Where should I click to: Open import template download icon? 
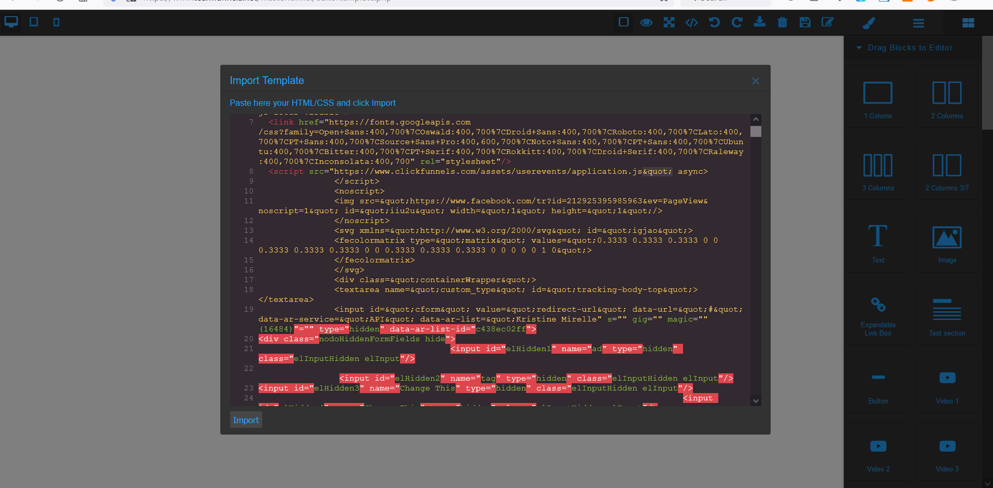pyautogui.click(x=760, y=22)
